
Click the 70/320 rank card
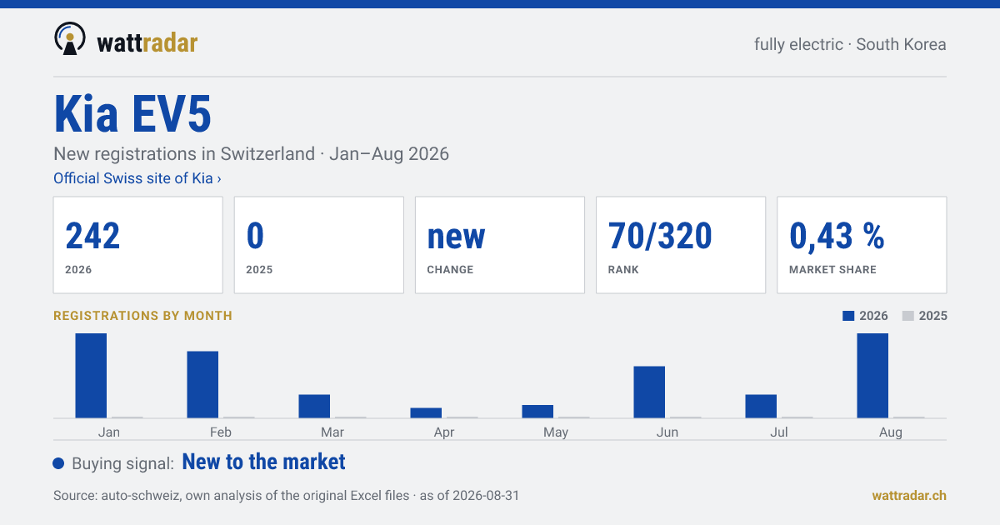[681, 245]
